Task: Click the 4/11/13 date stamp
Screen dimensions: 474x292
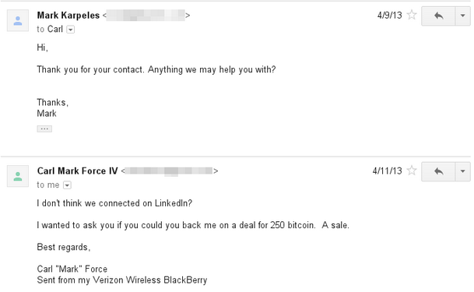Action: point(388,171)
